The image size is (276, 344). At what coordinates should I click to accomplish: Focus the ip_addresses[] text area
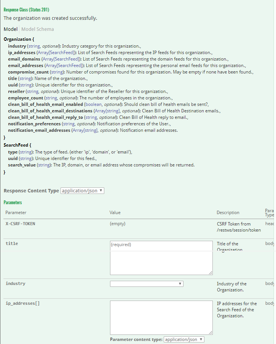click(161, 317)
